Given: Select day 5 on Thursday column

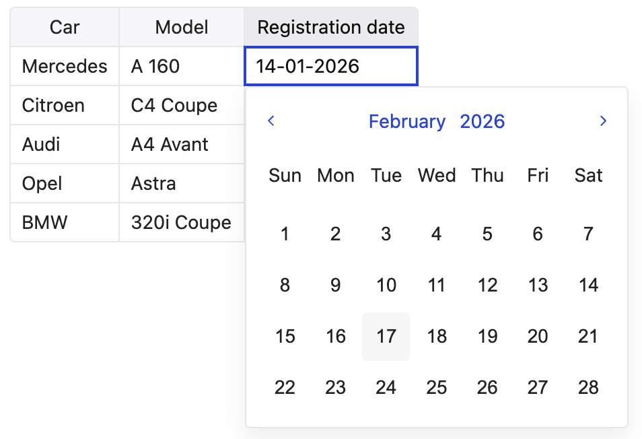Looking at the screenshot, I should click(x=487, y=234).
